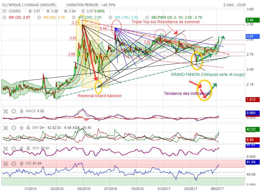Open settings gear for MM (60)
Viewport: 261px width, 192px height.
[39, 17]
